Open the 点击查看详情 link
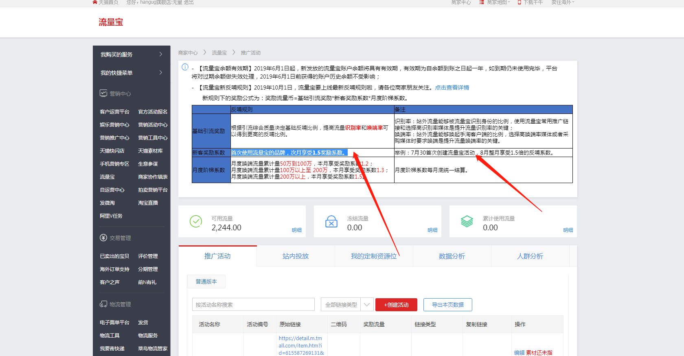Image resolution: width=684 pixels, height=356 pixels. (452, 87)
